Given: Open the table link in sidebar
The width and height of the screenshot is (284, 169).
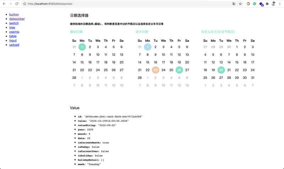Looking at the screenshot, I should 13,36.
